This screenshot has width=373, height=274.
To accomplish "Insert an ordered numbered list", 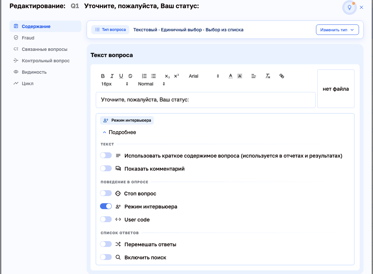I will pyautogui.click(x=144, y=76).
